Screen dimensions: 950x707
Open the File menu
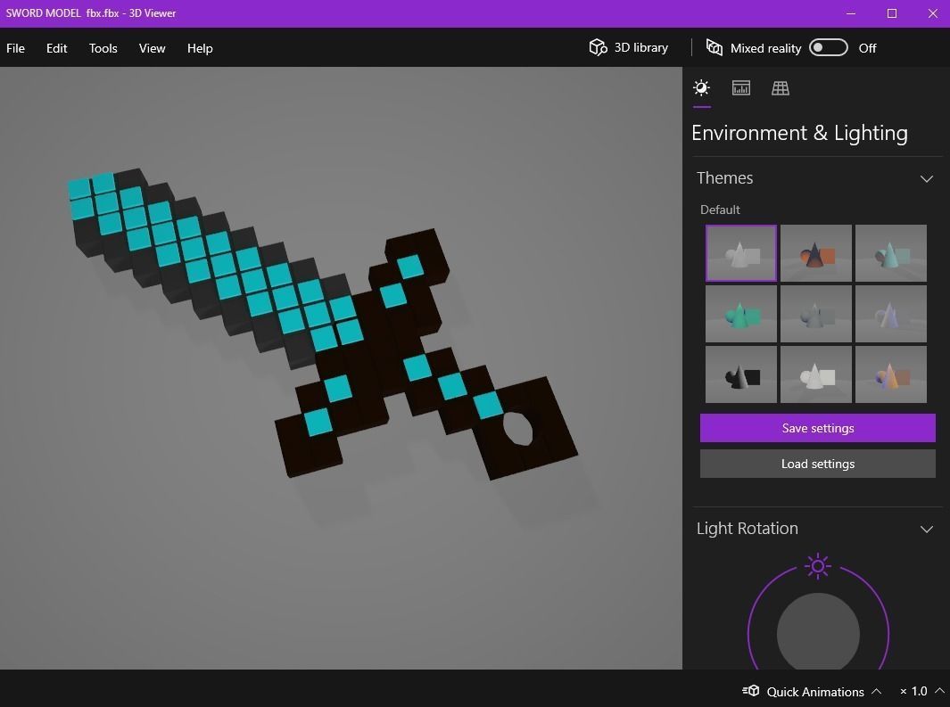[16, 48]
